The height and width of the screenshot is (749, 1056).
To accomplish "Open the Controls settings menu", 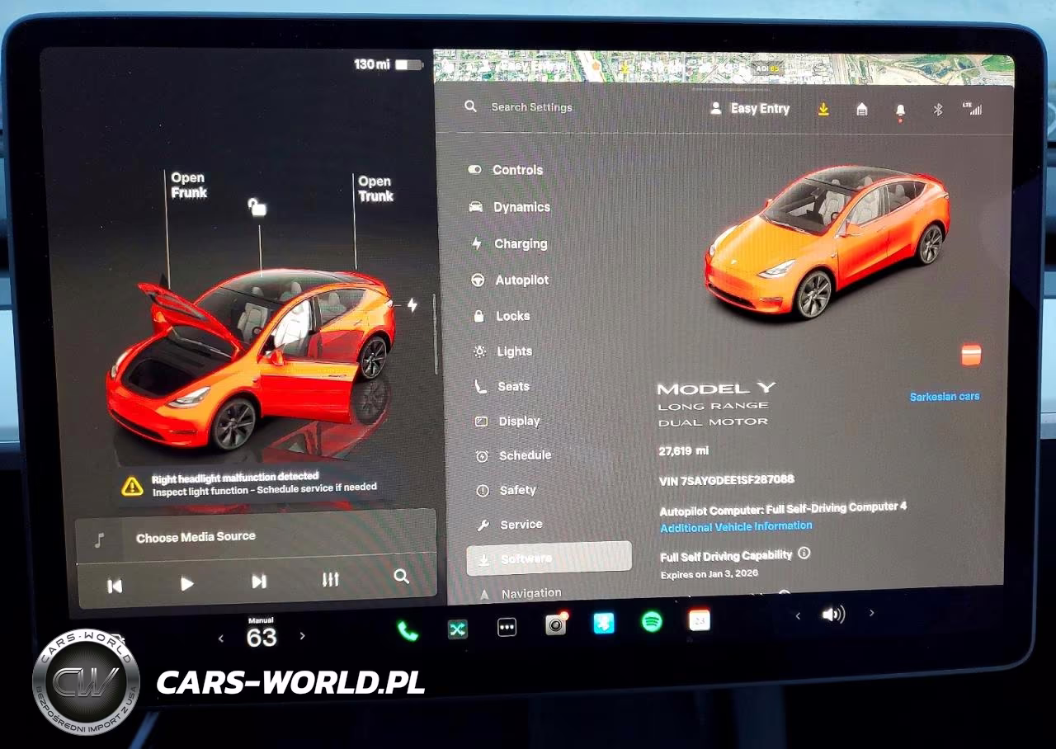I will click(506, 170).
